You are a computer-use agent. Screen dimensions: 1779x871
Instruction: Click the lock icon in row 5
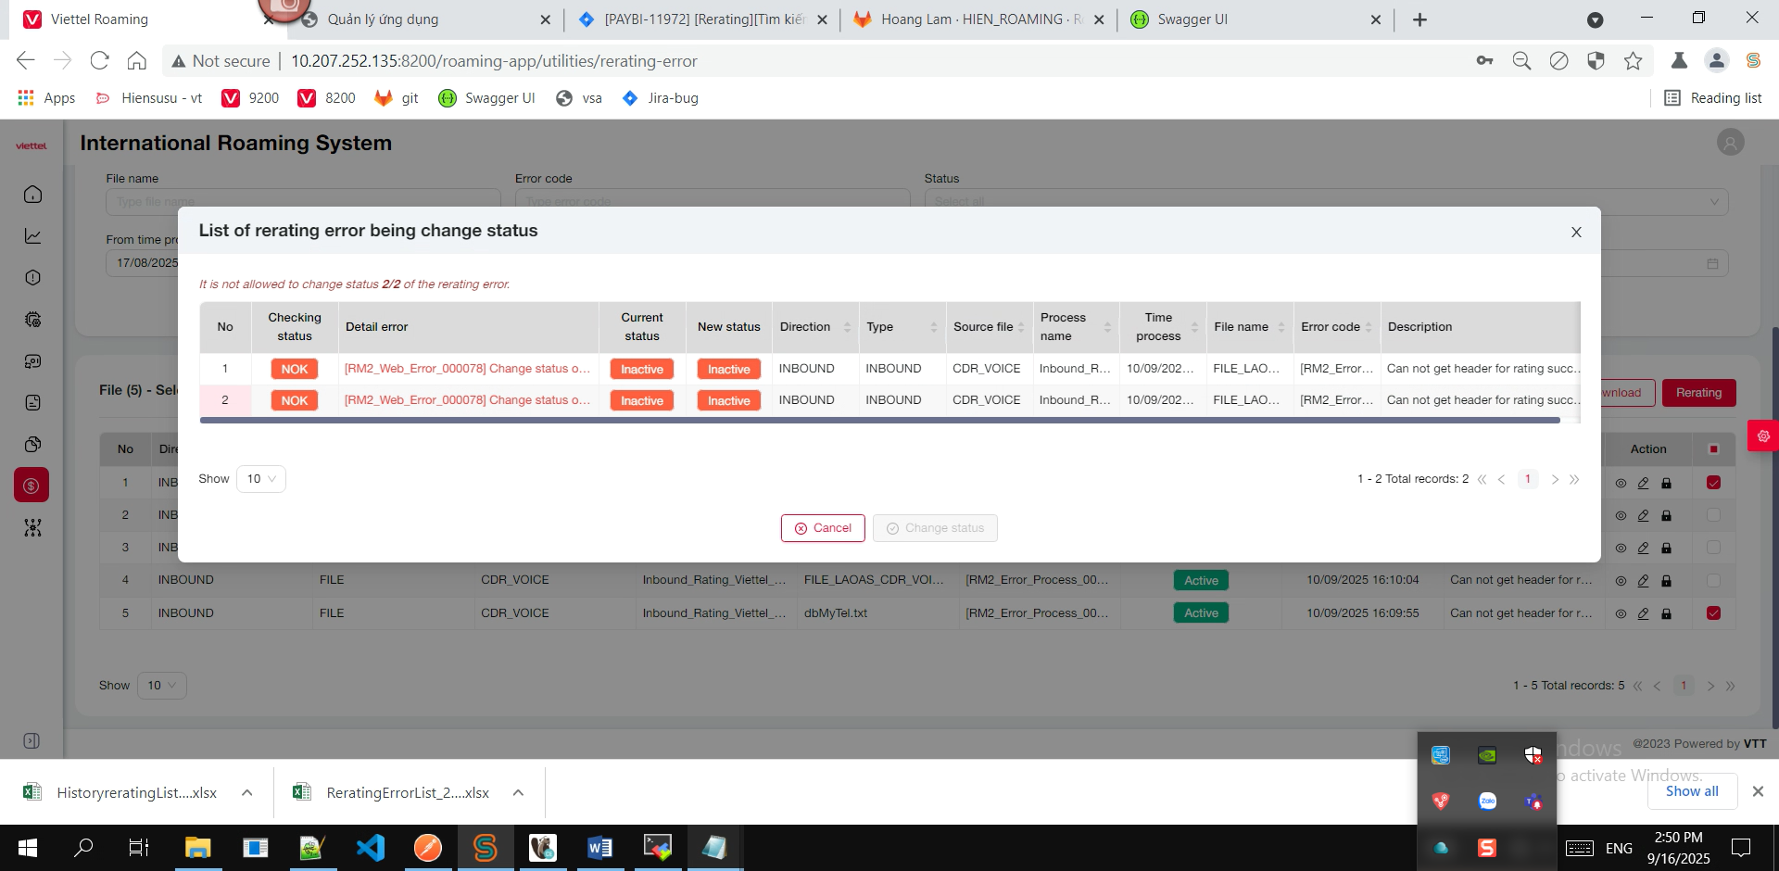(1666, 613)
